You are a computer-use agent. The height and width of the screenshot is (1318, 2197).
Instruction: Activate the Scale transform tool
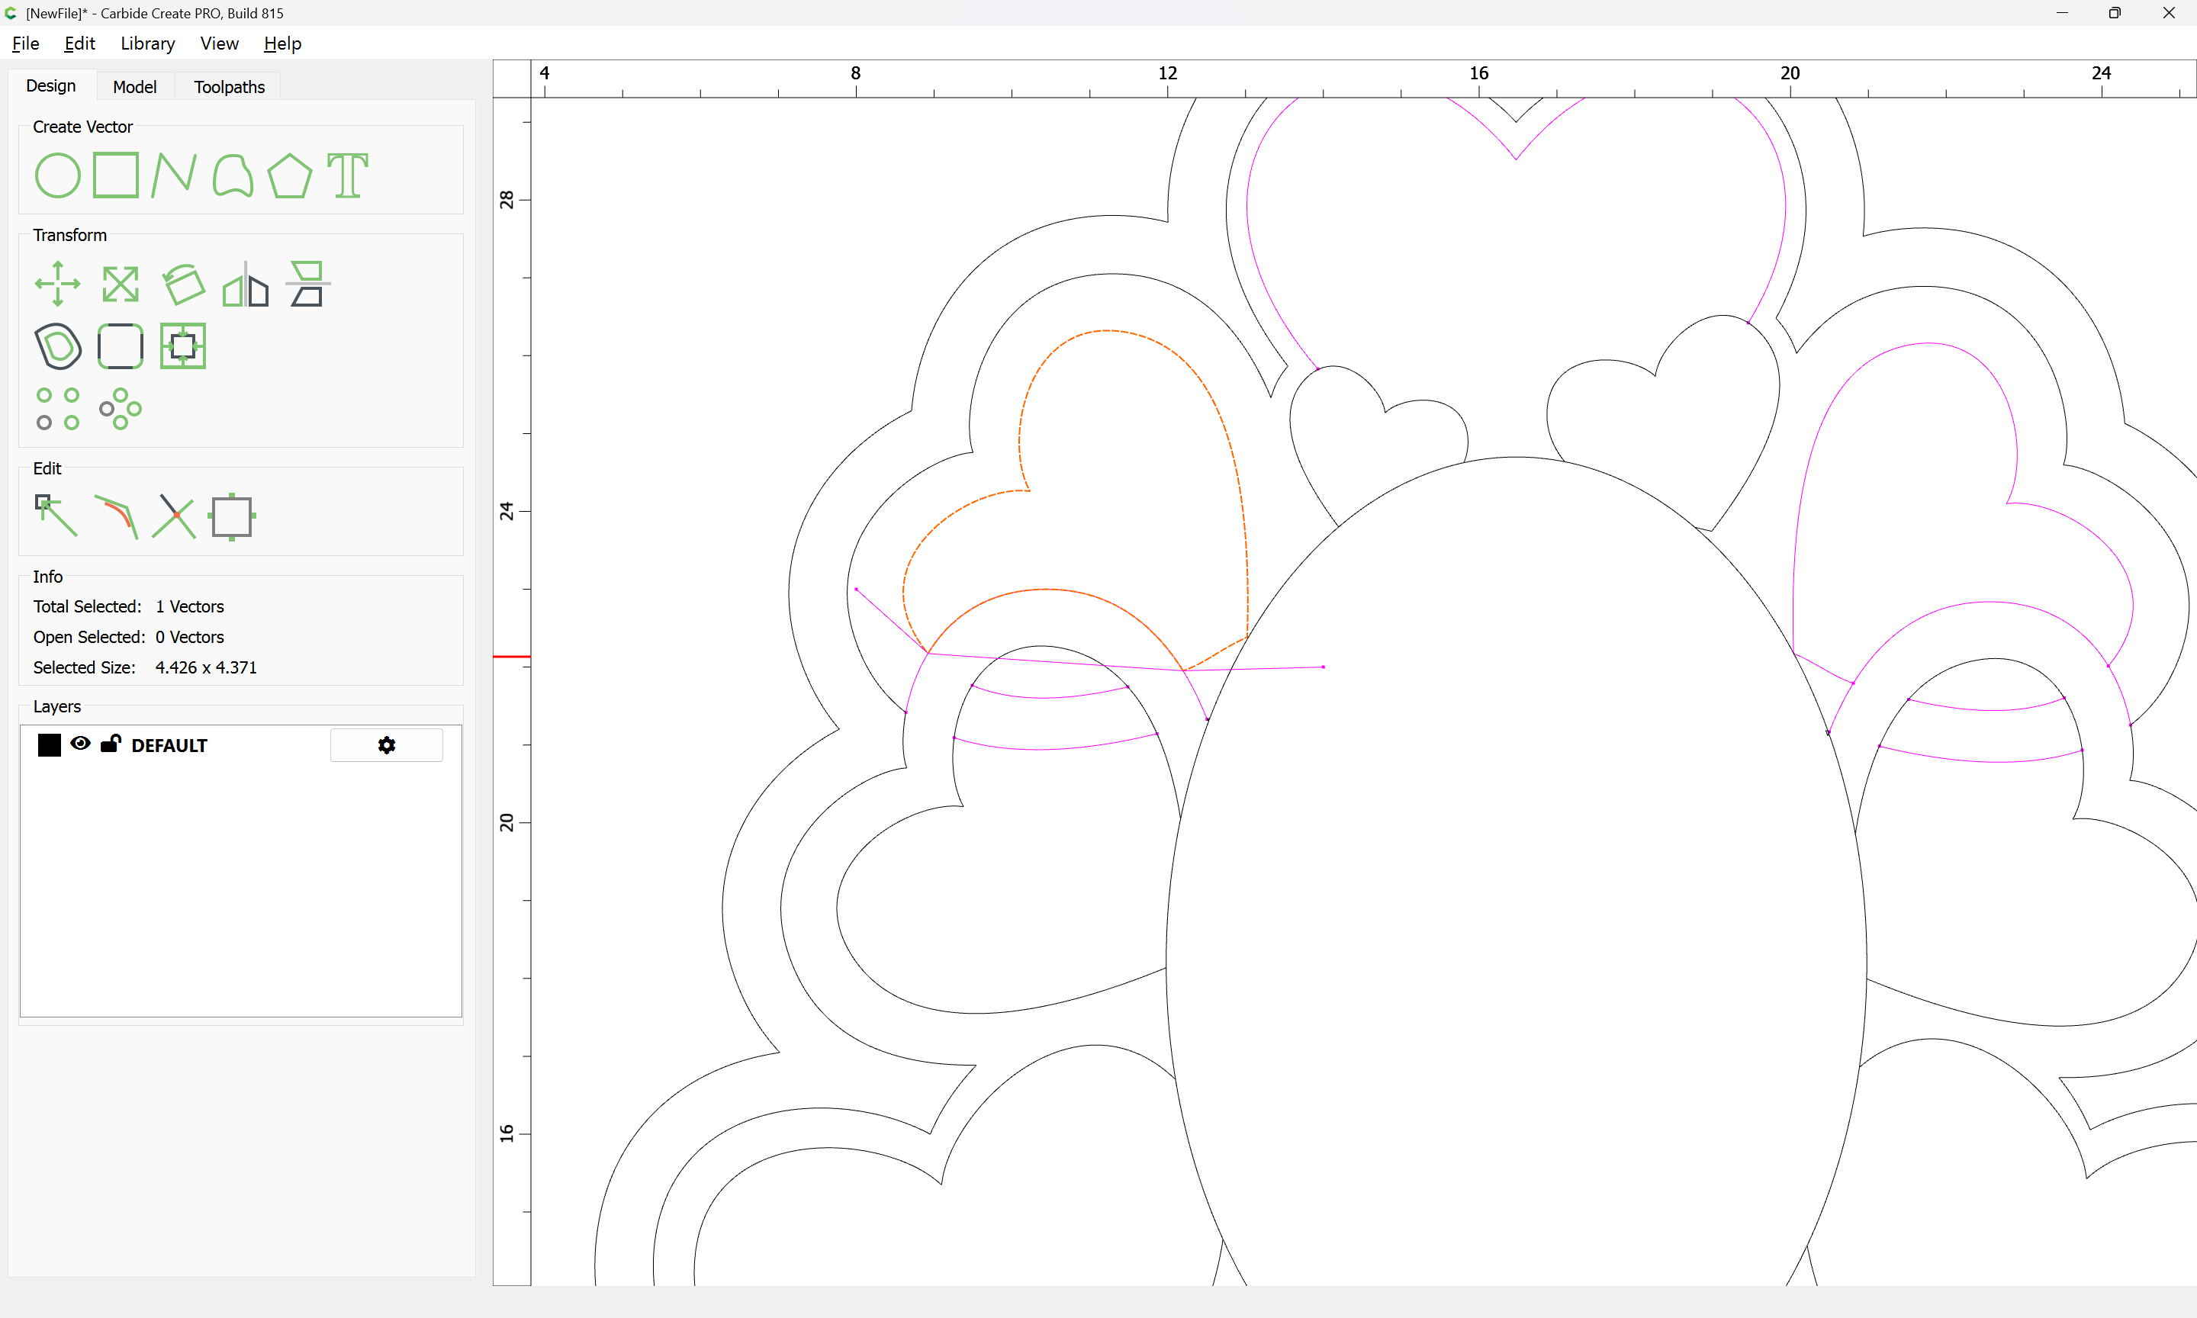coord(120,284)
